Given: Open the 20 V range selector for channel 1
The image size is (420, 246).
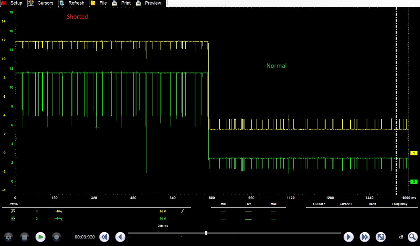Looking at the screenshot, I should (x=162, y=212).
